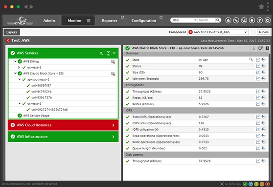Collapse the AWS Billing tree node
Screen dimensions: 273x187
15,61
